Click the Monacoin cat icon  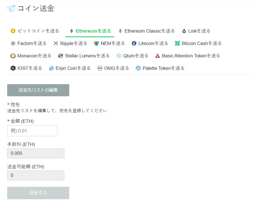pyautogui.click(x=13, y=56)
